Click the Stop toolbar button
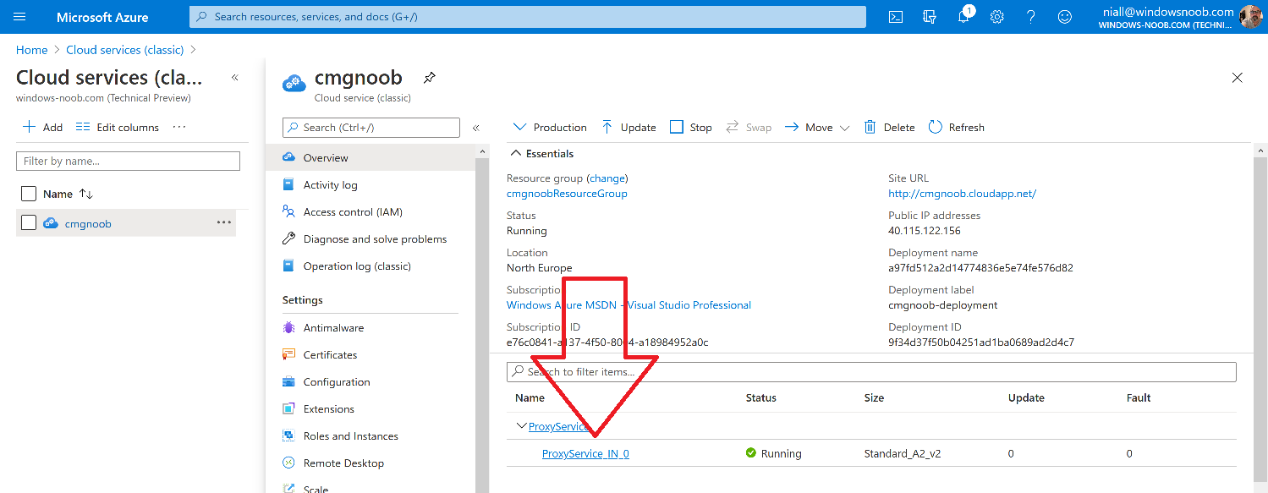The height and width of the screenshot is (493, 1268). pyautogui.click(x=691, y=127)
